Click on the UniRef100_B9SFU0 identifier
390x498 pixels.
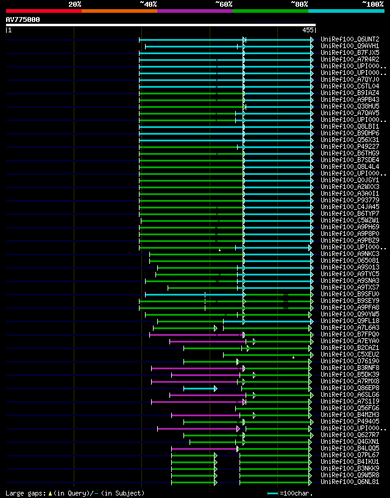pos(350,294)
